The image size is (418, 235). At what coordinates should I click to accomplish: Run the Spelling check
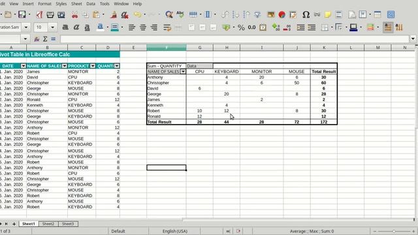tap(180, 14)
